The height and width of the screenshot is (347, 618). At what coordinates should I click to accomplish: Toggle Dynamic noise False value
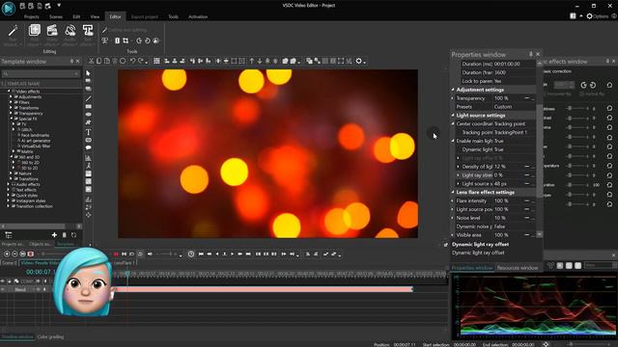pos(499,227)
